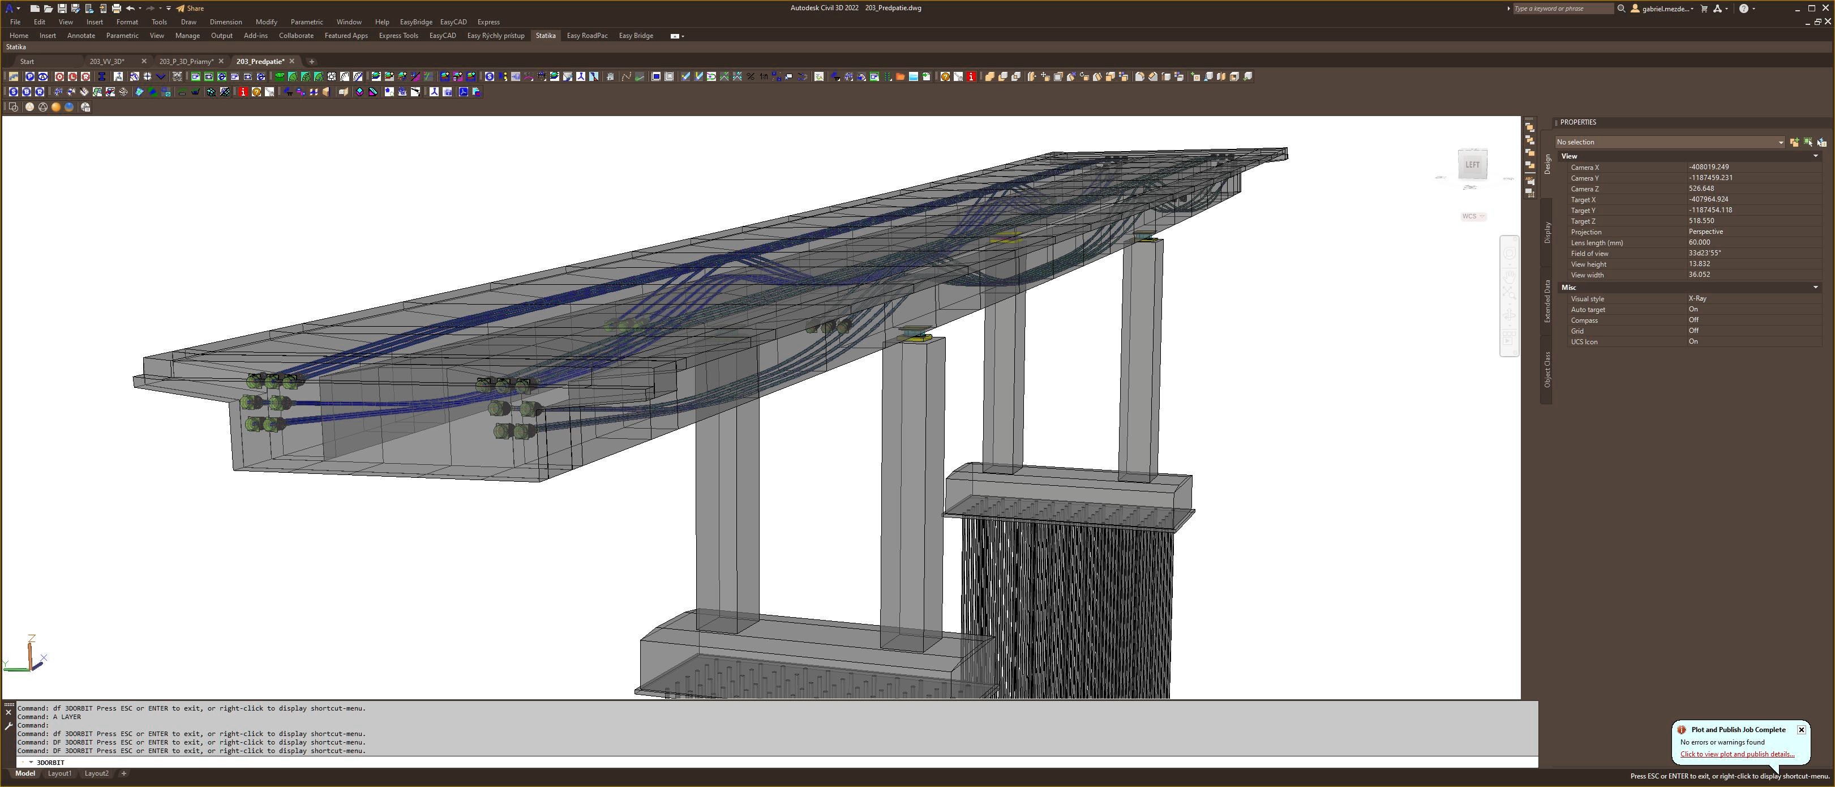Select the orange question-mark help icon
Image resolution: width=1835 pixels, height=787 pixels.
click(256, 92)
